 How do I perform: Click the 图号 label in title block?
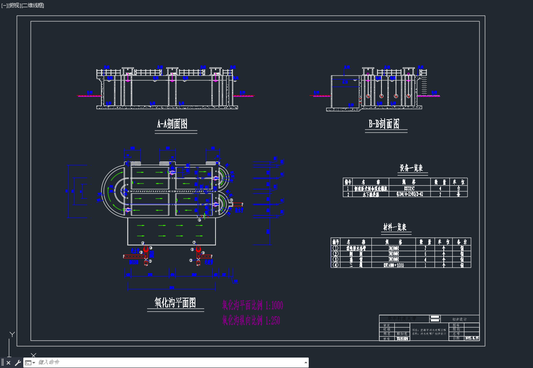point(456,325)
